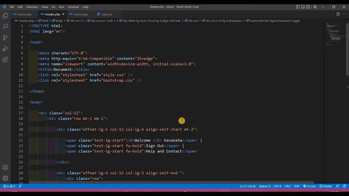Click Document title text on line 9

[63, 70]
